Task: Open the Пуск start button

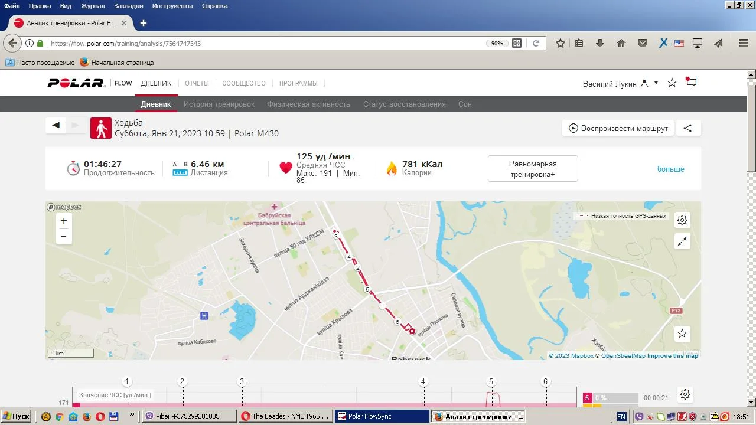Action: point(16,416)
